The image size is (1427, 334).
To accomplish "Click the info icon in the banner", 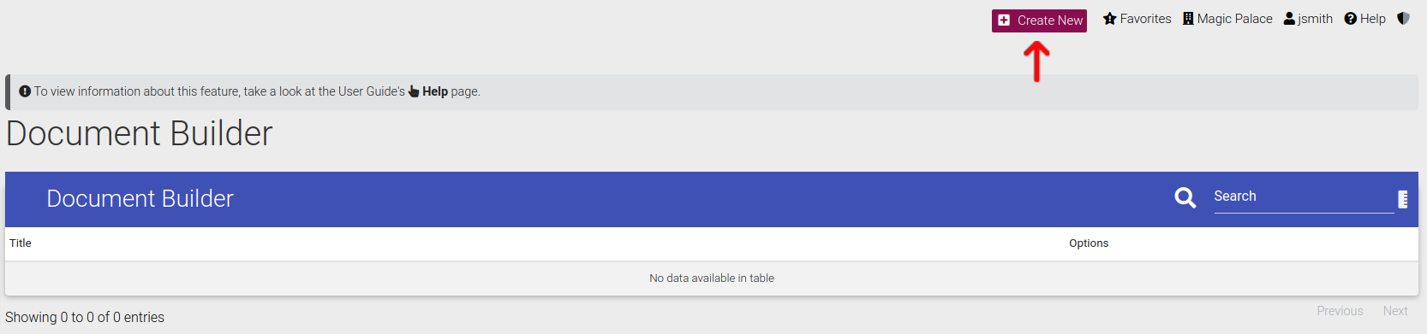I will 25,91.
